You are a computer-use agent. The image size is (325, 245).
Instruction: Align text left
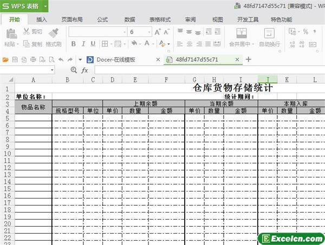180,44
